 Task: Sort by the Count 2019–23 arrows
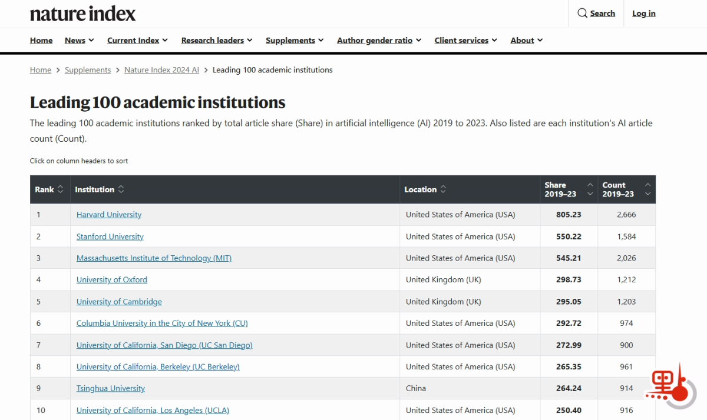coord(647,189)
